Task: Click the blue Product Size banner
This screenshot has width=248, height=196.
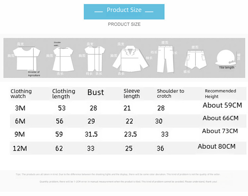Action: click(124, 12)
